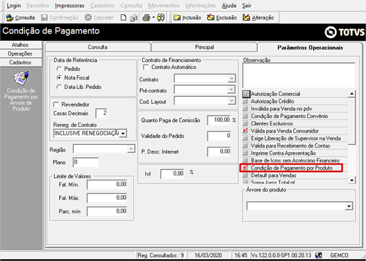
Task: Click the grayed Cancelar icon
Action: click(x=88, y=17)
